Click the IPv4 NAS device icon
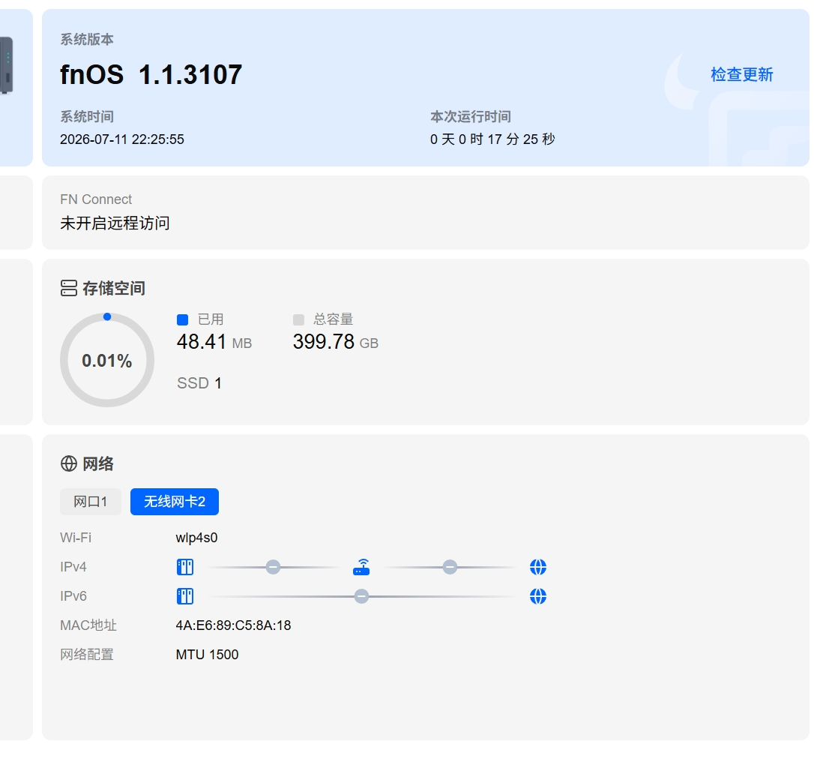The height and width of the screenshot is (774, 814). tap(185, 567)
